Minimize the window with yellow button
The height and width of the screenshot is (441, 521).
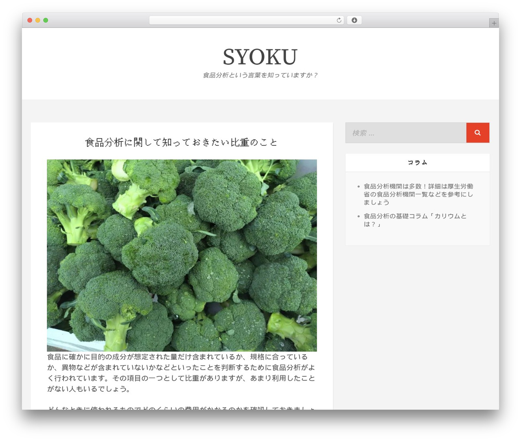(x=37, y=20)
